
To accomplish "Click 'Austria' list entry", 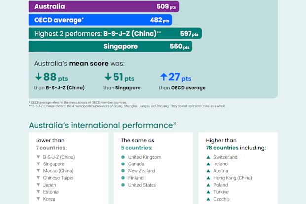I will (221, 171).
